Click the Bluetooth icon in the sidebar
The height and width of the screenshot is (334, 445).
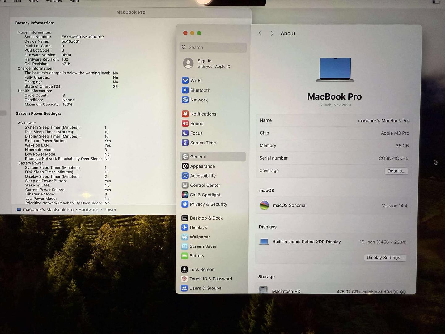tap(185, 90)
